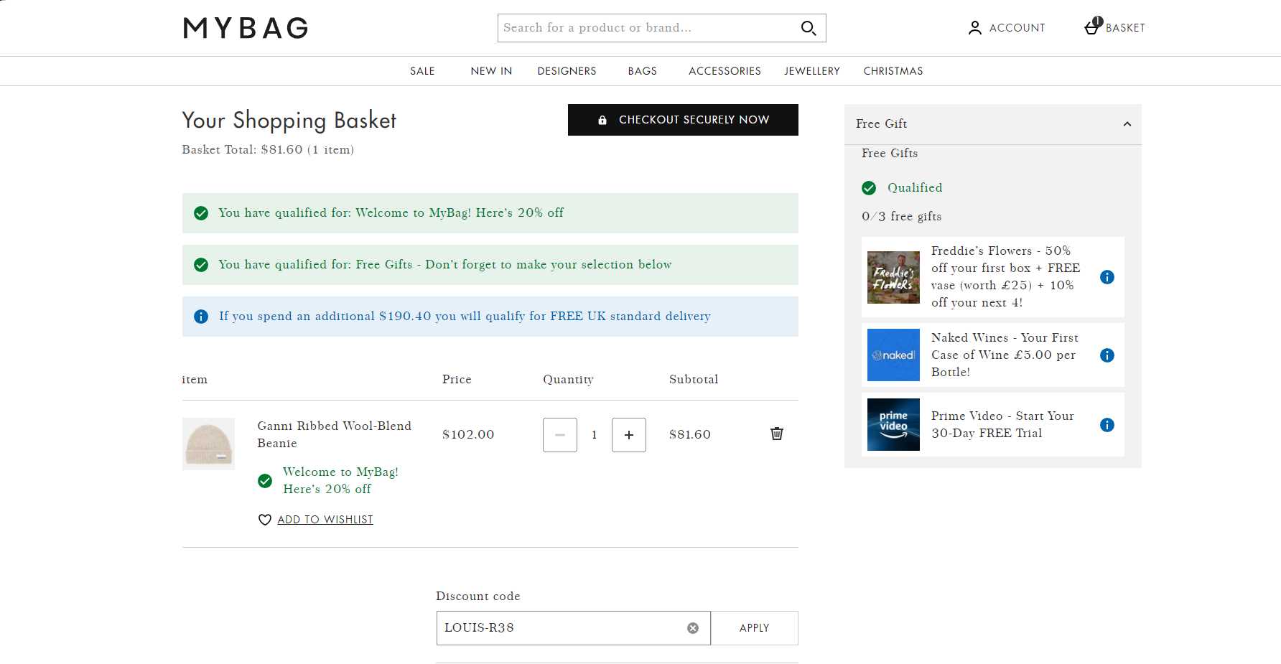
Task: Open the BAGS menu
Action: tap(642, 71)
